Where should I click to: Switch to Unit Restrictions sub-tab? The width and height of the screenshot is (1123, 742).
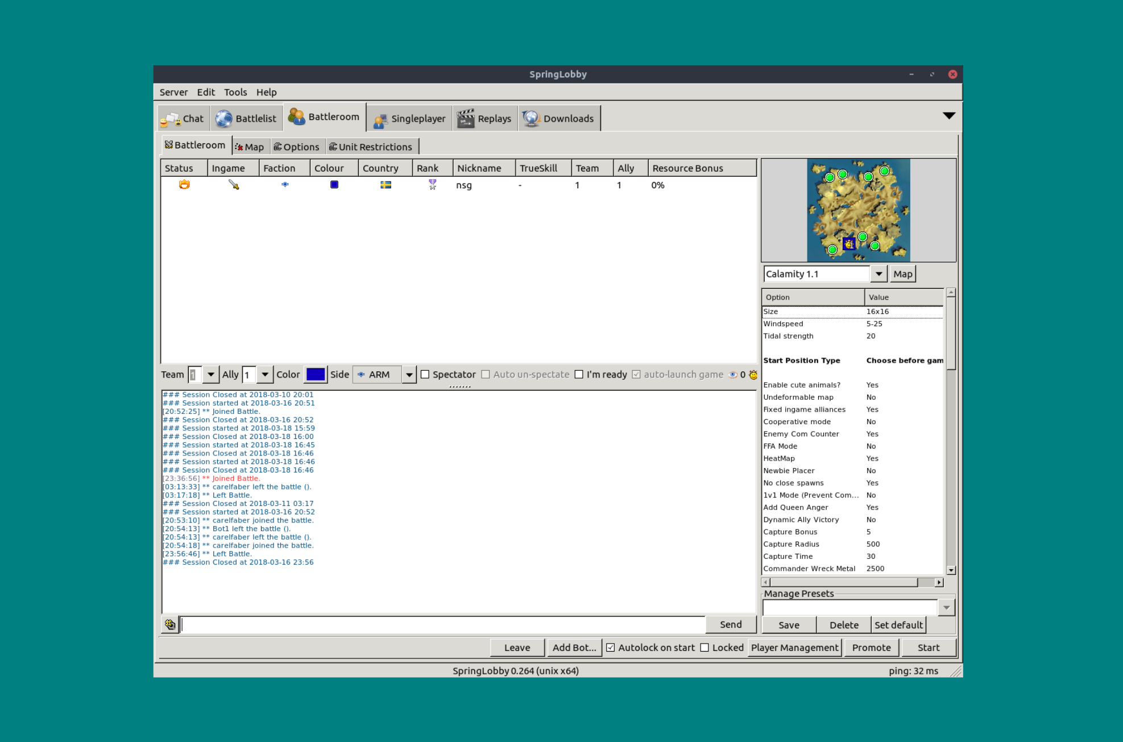click(x=371, y=147)
